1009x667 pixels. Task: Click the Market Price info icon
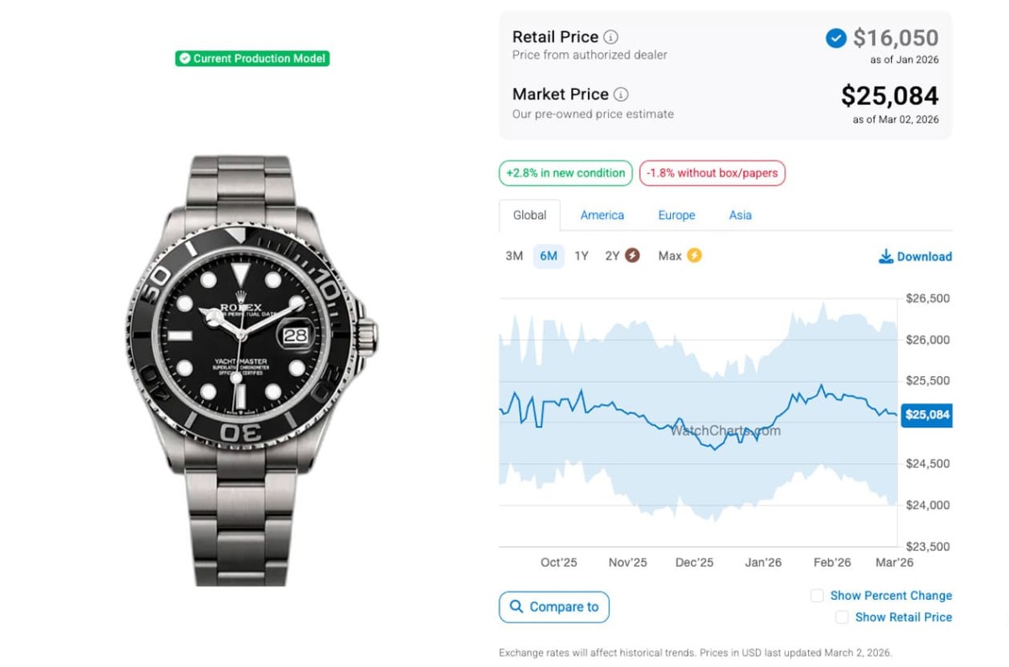(621, 94)
